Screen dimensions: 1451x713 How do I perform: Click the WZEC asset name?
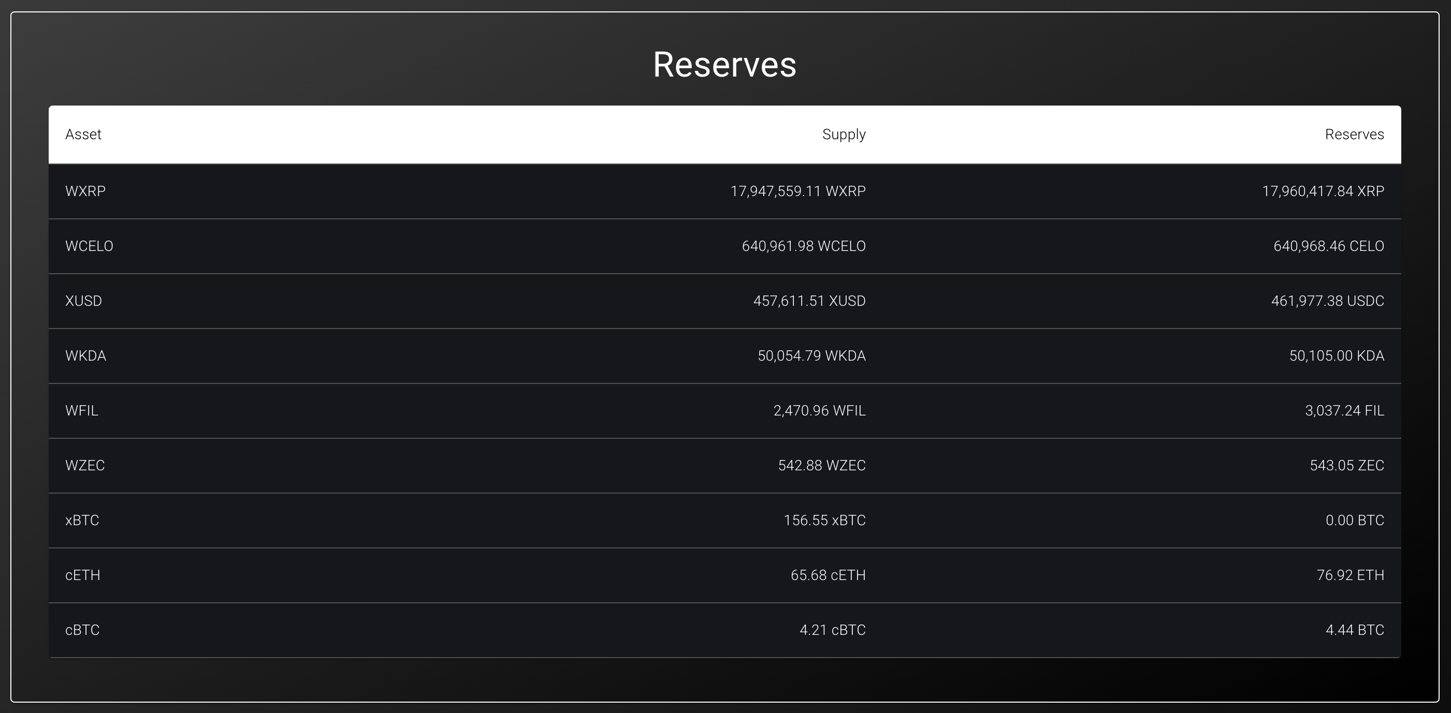tap(85, 465)
